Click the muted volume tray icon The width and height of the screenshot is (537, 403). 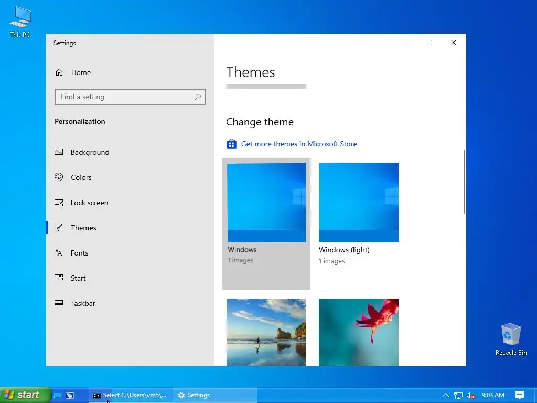click(470, 395)
